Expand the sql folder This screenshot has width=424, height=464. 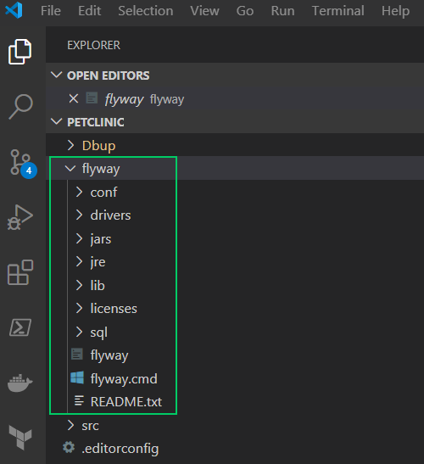79,332
